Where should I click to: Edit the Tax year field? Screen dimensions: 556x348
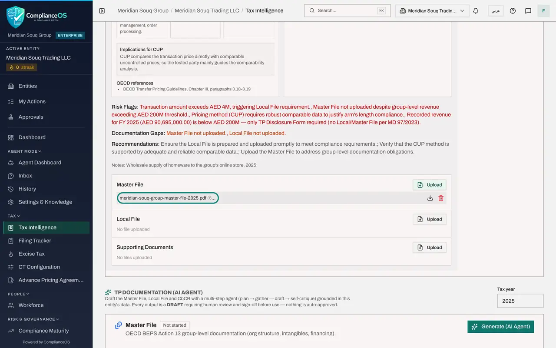520,301
